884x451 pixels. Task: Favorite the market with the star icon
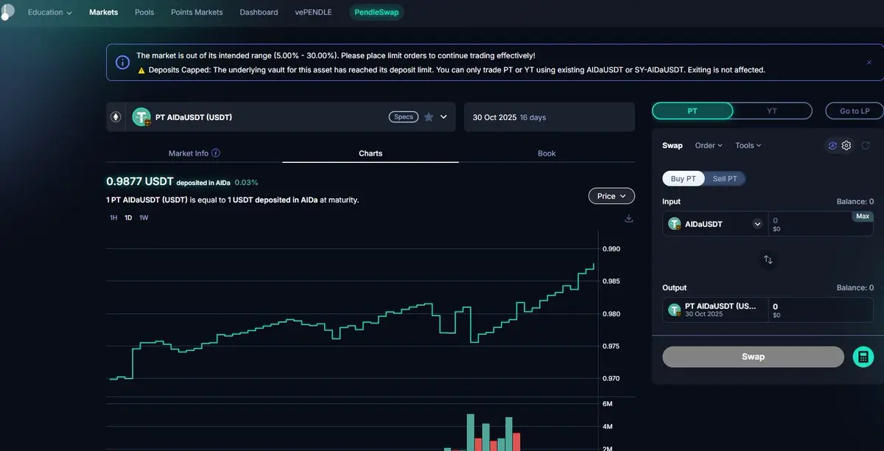pos(429,116)
